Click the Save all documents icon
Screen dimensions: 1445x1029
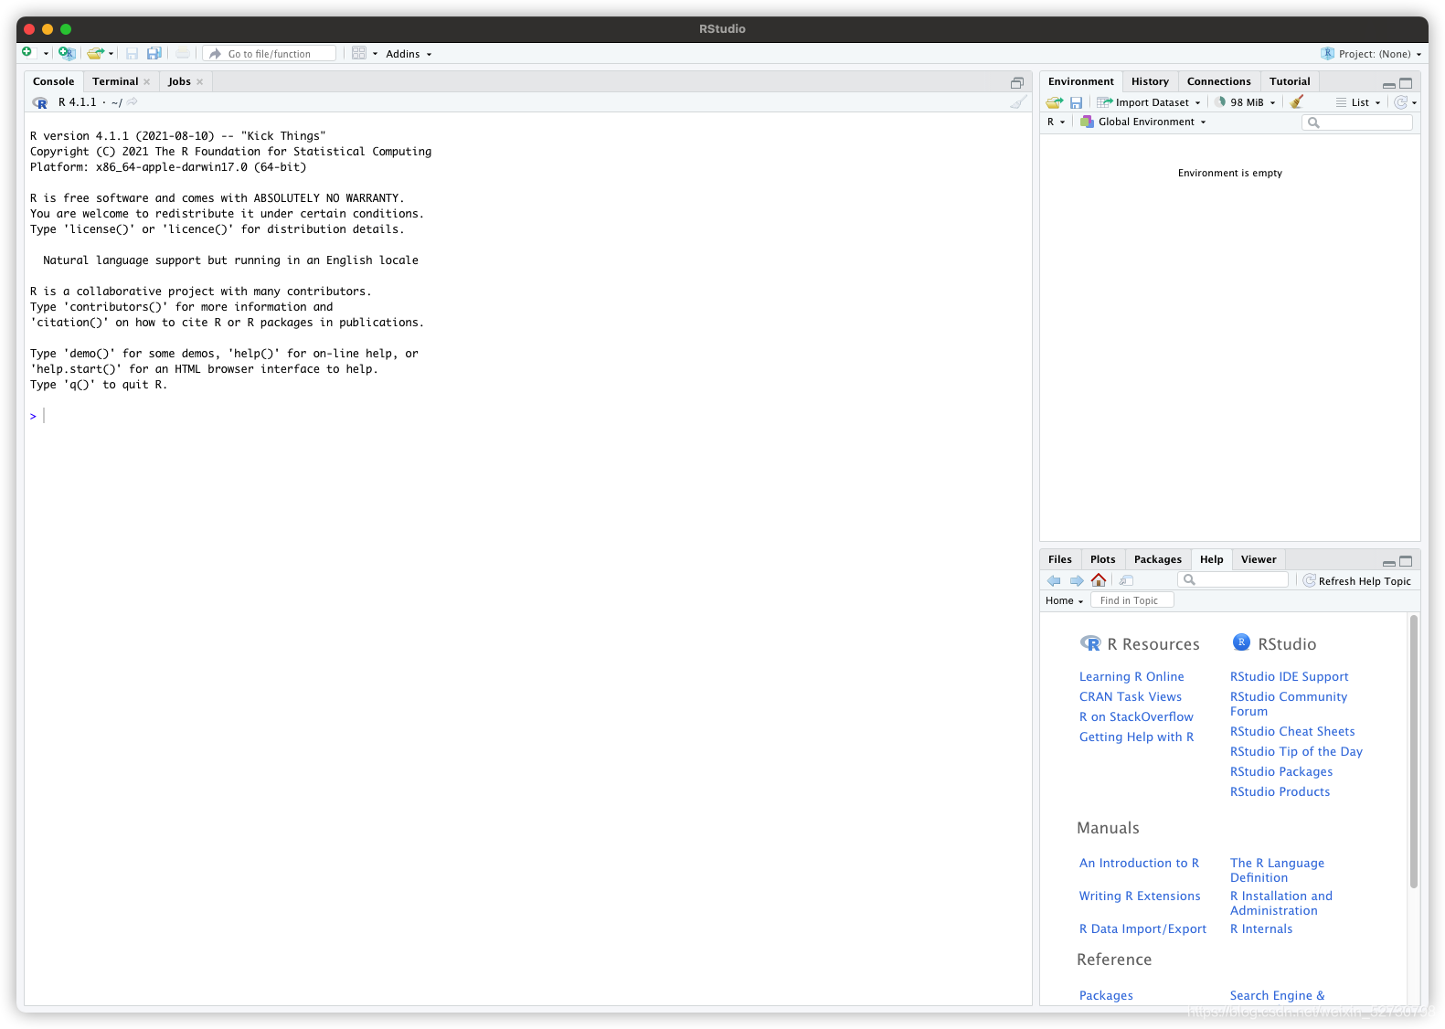(x=154, y=54)
